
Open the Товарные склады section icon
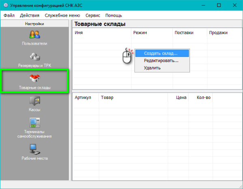click(x=34, y=78)
